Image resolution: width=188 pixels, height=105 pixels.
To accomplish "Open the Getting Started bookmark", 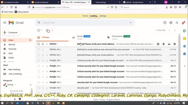I will click(21, 12).
